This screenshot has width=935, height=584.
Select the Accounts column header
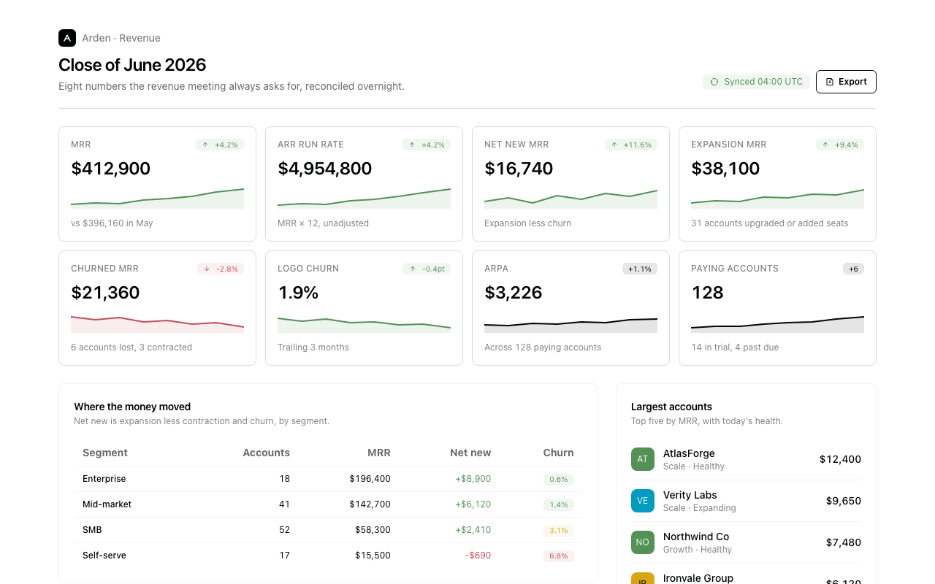266,453
